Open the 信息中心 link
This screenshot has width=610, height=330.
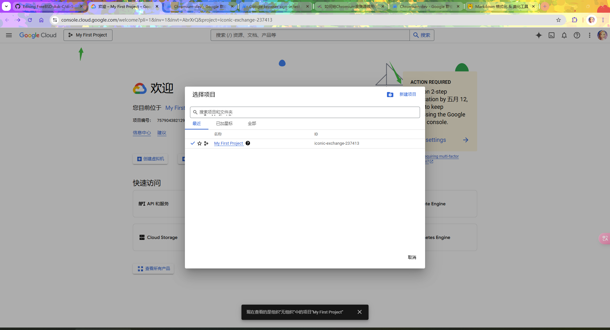tap(142, 133)
